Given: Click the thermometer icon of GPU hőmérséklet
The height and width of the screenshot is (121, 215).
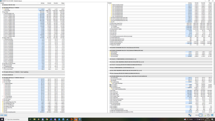Looking at the screenshot, I should pos(110,78).
